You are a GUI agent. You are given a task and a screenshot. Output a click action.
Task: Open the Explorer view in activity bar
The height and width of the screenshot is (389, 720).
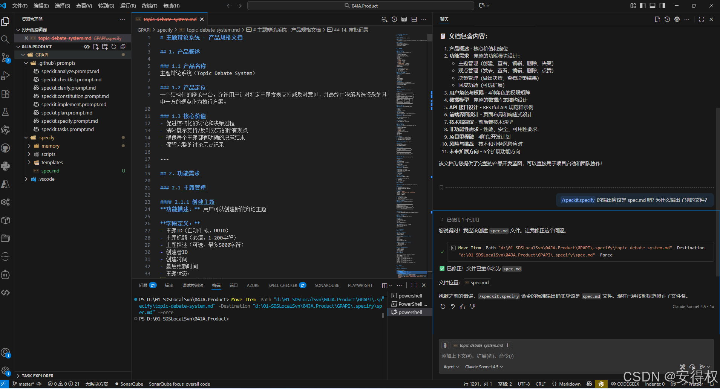pos(6,21)
